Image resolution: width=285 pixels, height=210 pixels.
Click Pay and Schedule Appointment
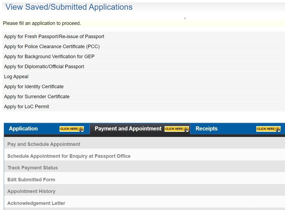point(44,144)
